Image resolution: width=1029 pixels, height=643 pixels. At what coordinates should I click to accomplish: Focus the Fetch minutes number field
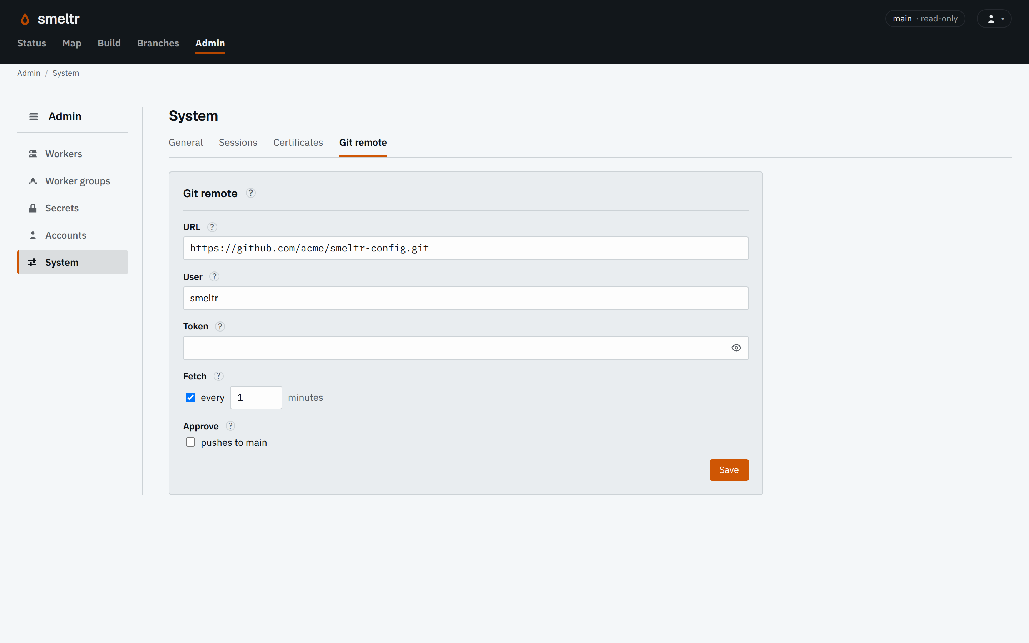[x=256, y=398]
